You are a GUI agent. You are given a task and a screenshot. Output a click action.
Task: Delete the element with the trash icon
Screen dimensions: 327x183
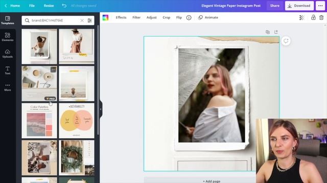[x=321, y=17]
